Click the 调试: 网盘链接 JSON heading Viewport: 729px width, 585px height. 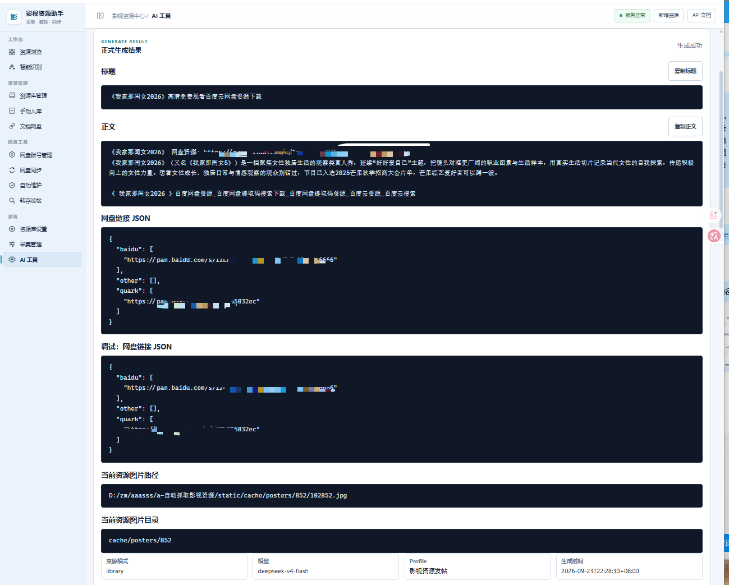click(136, 347)
